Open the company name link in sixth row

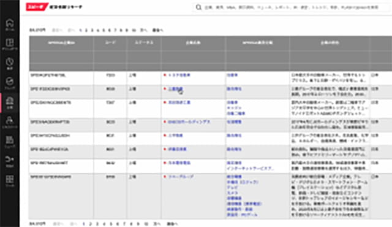[177, 149]
